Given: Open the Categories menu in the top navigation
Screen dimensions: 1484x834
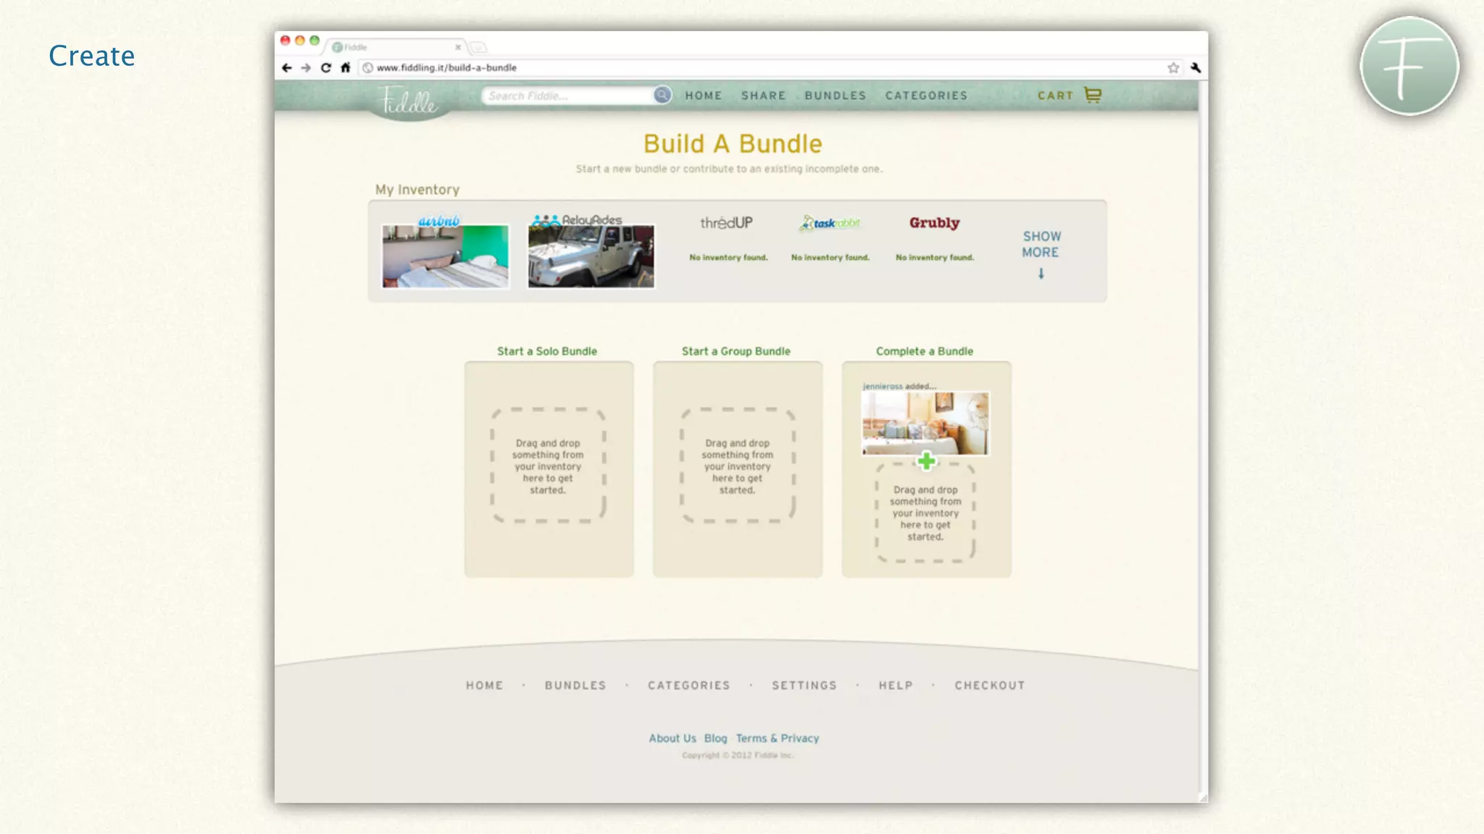Looking at the screenshot, I should (x=926, y=96).
